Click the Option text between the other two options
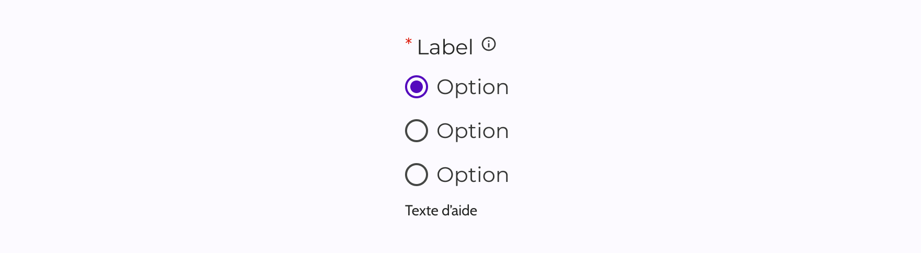This screenshot has height=253, width=921. point(473,131)
